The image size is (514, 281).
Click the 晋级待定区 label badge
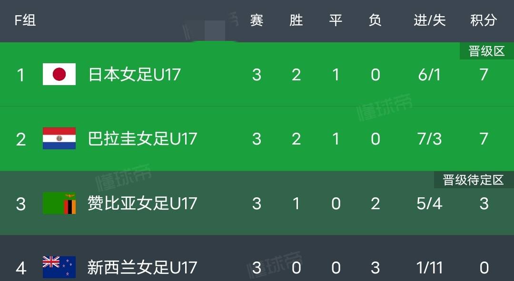[x=473, y=180]
